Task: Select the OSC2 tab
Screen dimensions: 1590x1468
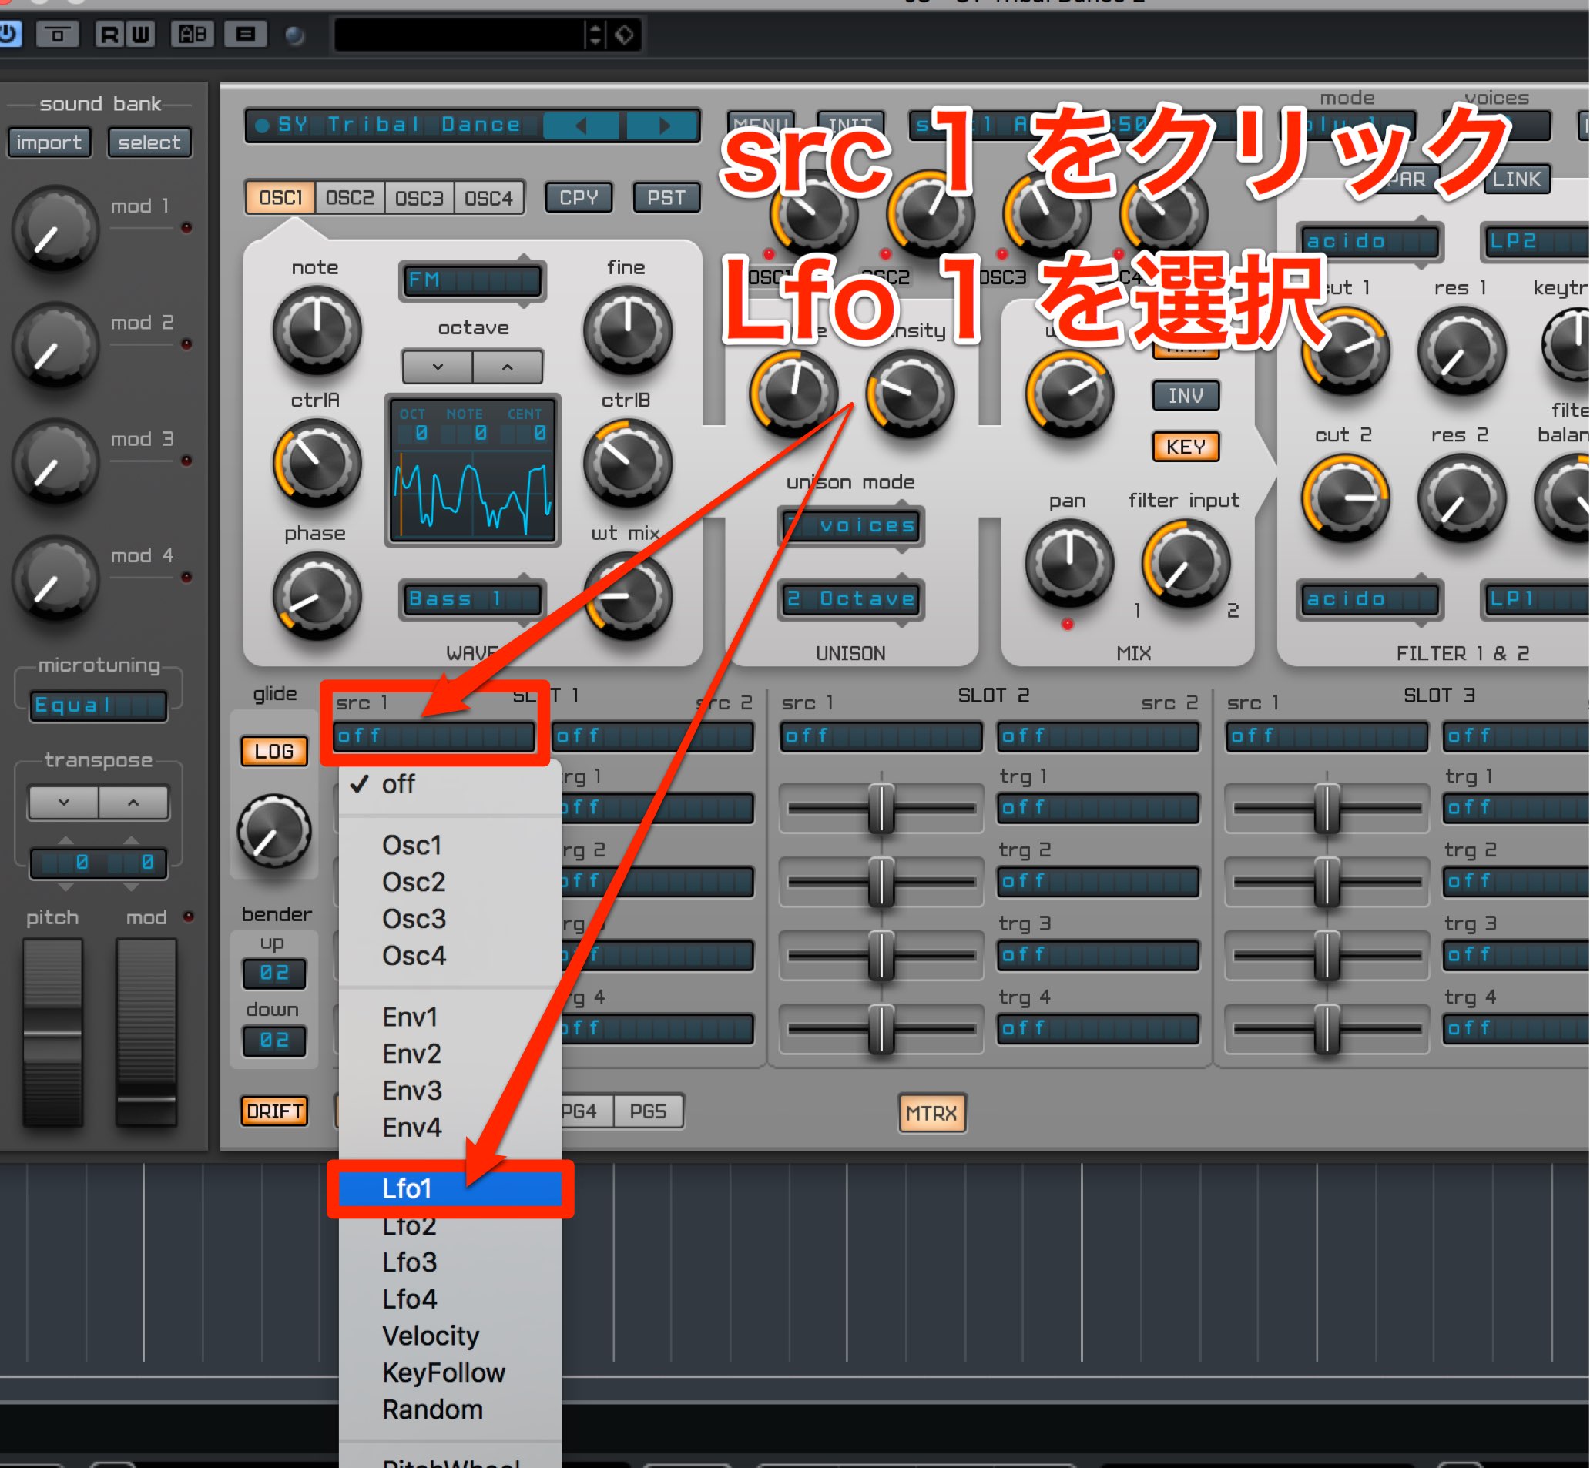Action: coord(350,198)
